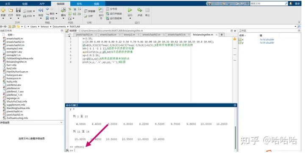305x153 pixels.
Task: Click the 分析 (Analyze) button
Action: [89, 16]
